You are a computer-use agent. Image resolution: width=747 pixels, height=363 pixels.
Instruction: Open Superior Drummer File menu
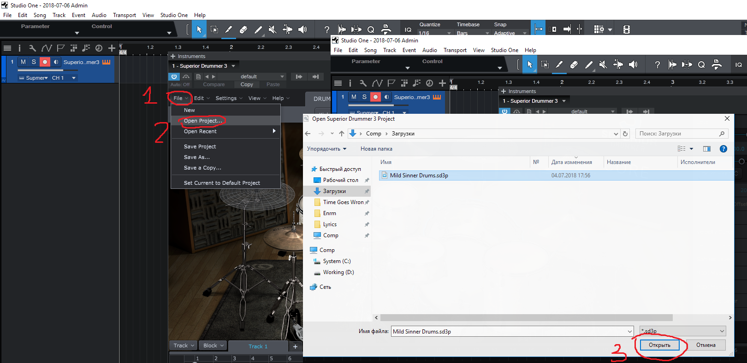180,98
